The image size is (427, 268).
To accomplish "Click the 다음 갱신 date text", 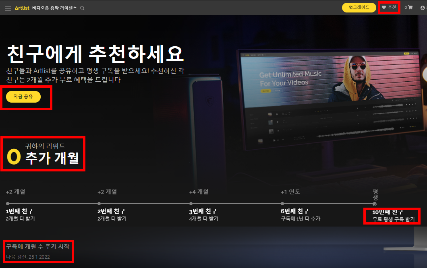I will (x=28, y=257).
